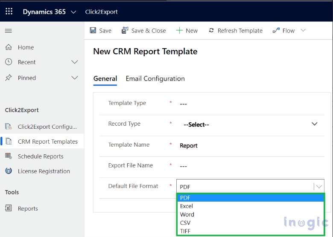Viewport: 333px width, 237px height.
Task: Collapse the sidebar with hamburger icon
Action: coord(9,31)
